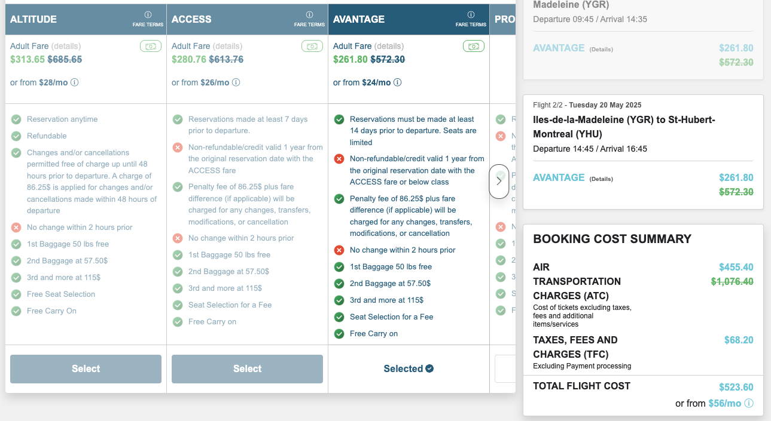This screenshot has width=771, height=421.
Task: Click "Seat Selection for a Fee" in ACCESS column
Action: pos(230,305)
